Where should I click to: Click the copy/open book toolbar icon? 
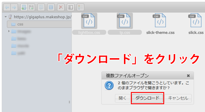[41, 7]
